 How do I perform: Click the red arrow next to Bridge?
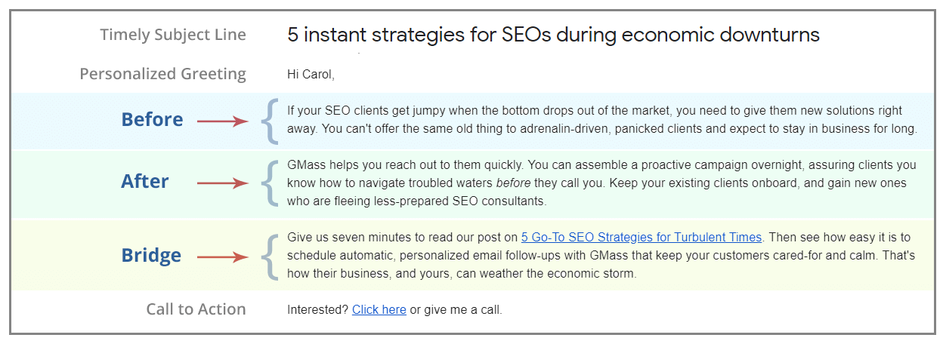pos(223,257)
